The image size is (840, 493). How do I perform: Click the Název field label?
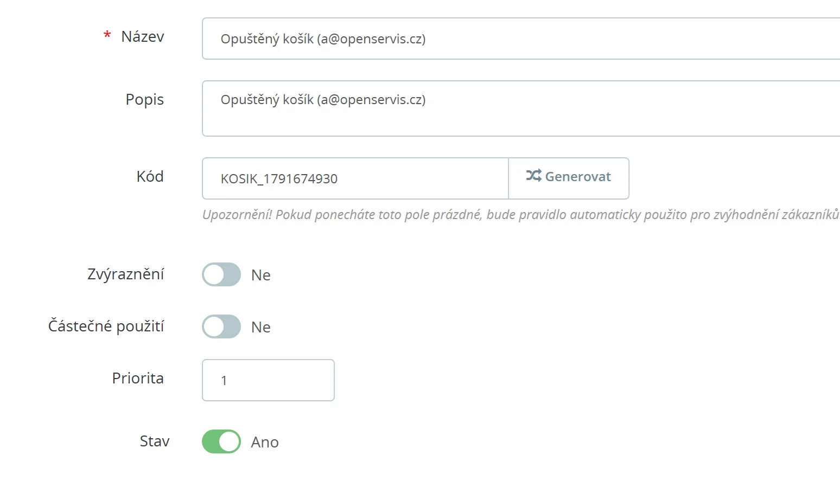pos(142,36)
